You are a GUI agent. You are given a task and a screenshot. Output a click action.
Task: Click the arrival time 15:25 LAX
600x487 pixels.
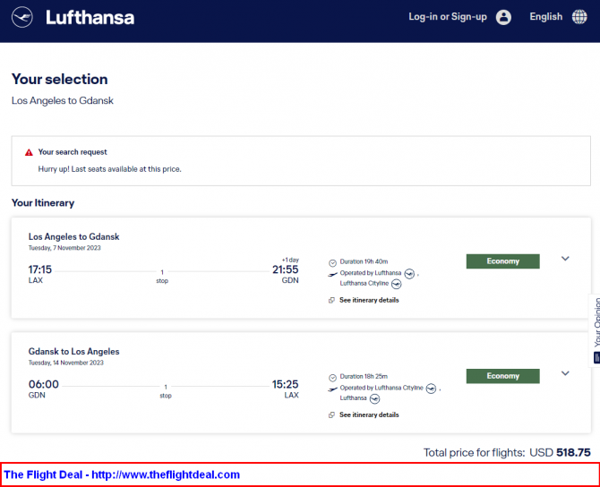[x=286, y=389]
